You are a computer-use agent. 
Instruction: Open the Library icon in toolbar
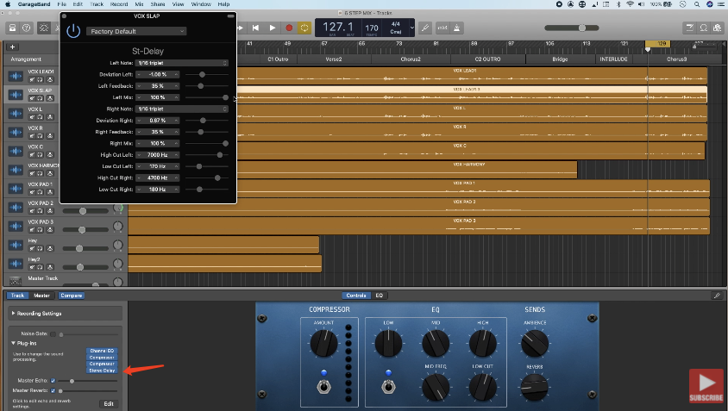(x=13, y=28)
